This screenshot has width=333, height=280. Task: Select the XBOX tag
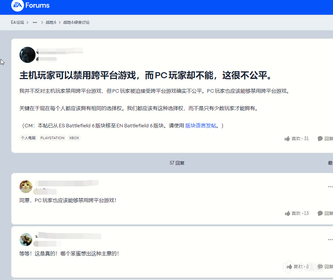click(74, 138)
